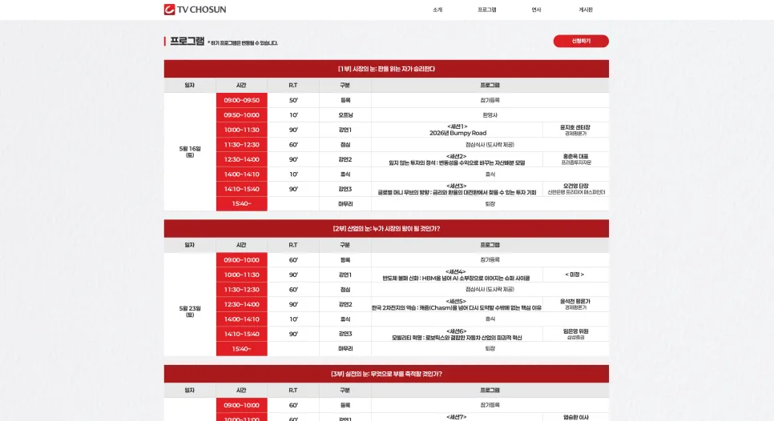
Task: Select the 프로그램 page heading
Action: pos(187,41)
